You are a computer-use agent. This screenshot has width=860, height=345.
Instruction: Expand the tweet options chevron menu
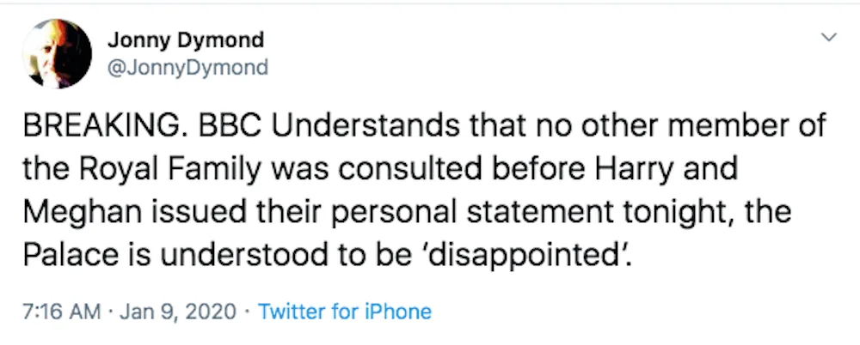(x=829, y=37)
